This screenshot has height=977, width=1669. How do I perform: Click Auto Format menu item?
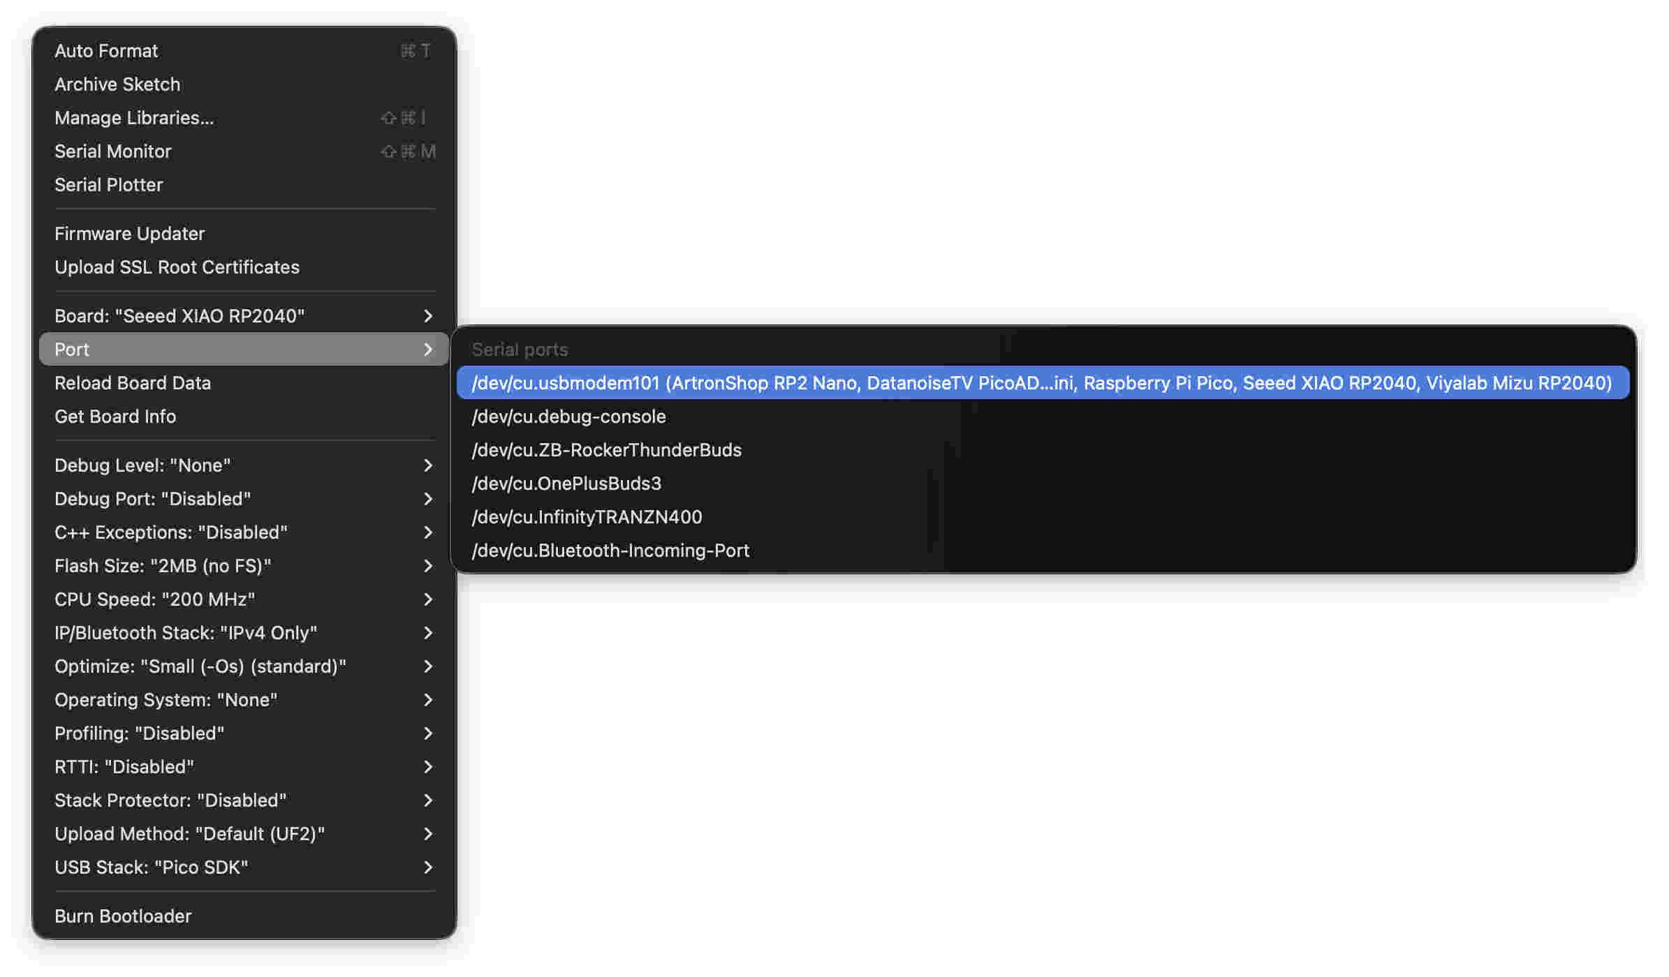coord(106,51)
